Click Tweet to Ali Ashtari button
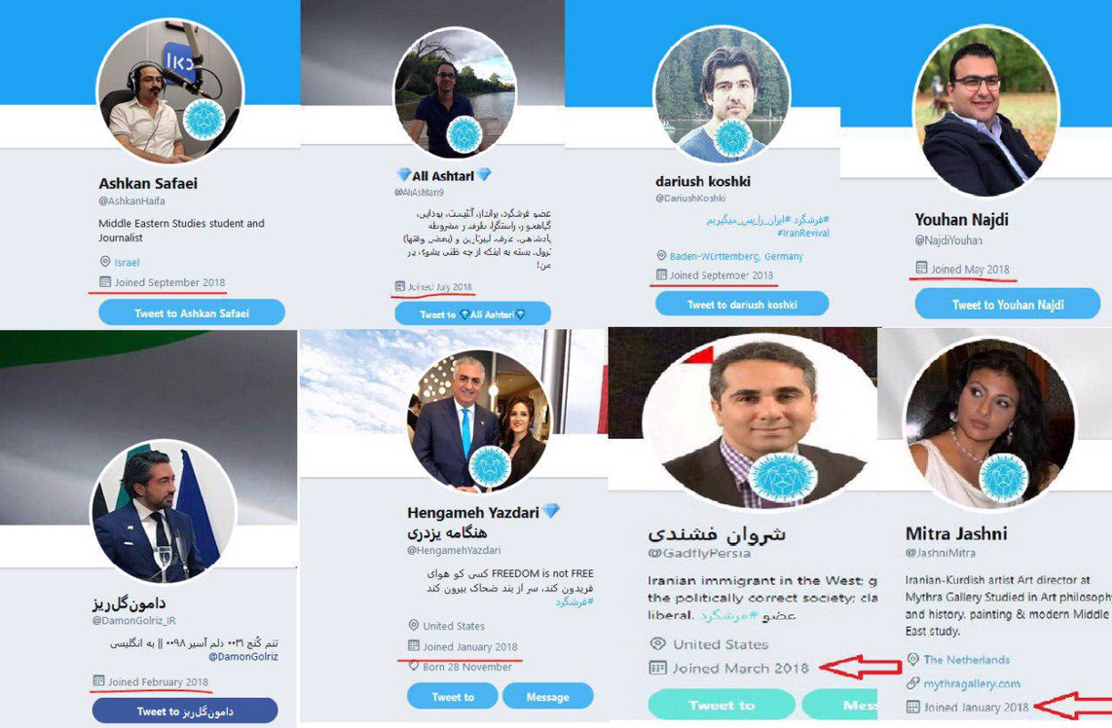Image resolution: width=1112 pixels, height=728 pixels. tap(472, 314)
